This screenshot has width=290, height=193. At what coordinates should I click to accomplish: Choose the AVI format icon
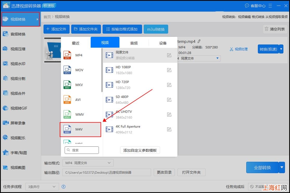point(67,100)
